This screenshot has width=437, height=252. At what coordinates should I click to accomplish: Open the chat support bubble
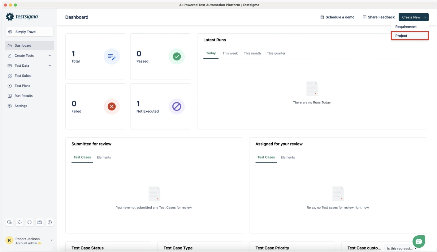click(419, 241)
